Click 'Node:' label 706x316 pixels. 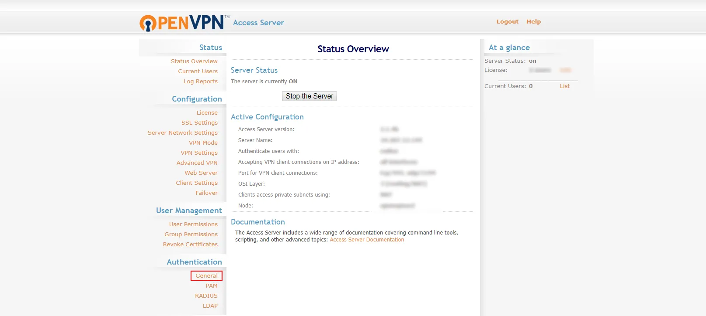(246, 206)
